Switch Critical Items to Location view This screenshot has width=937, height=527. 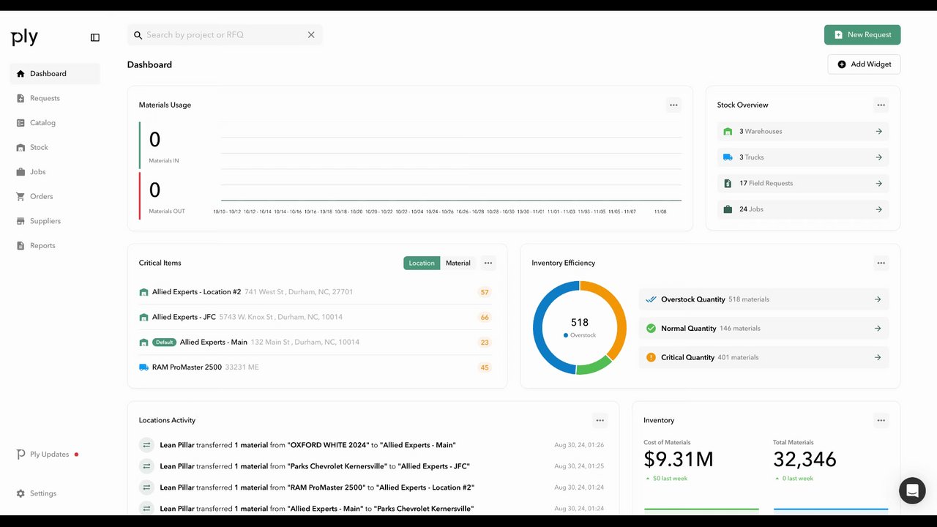[x=422, y=263]
